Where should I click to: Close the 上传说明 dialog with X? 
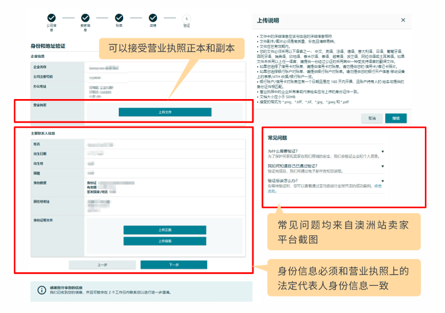pos(403,20)
